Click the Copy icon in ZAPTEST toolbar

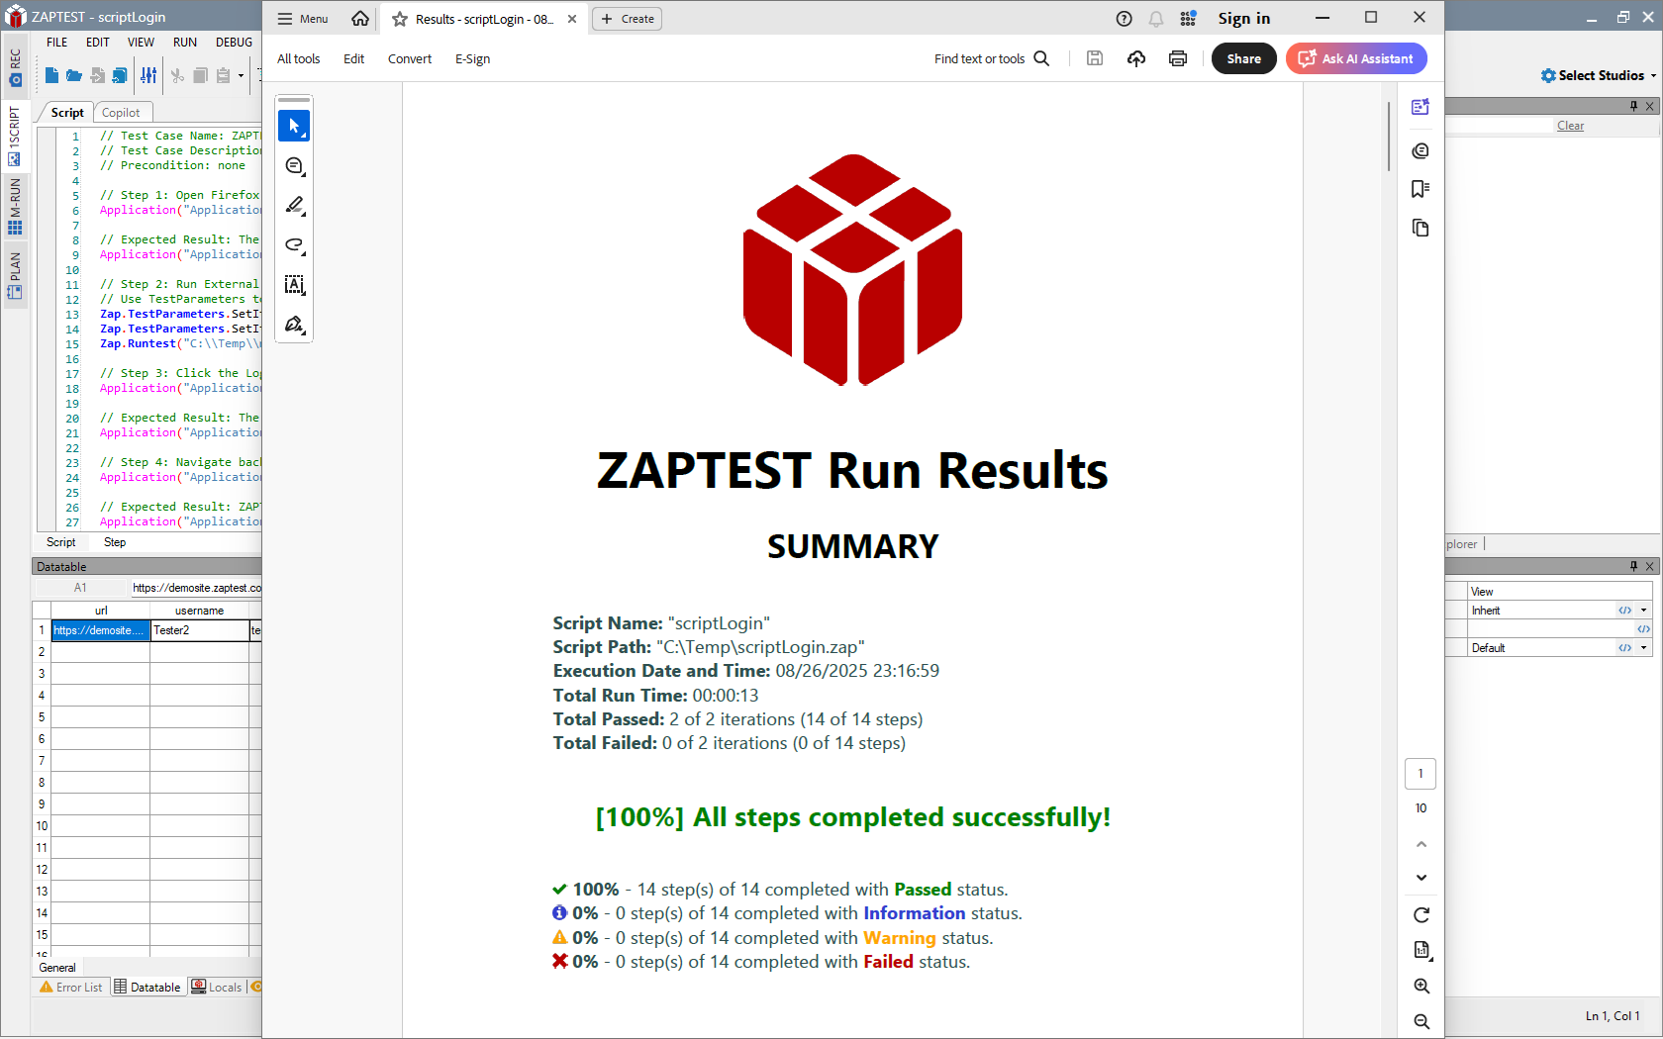coord(200,75)
